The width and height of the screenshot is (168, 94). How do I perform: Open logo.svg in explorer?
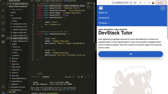pos(15,75)
